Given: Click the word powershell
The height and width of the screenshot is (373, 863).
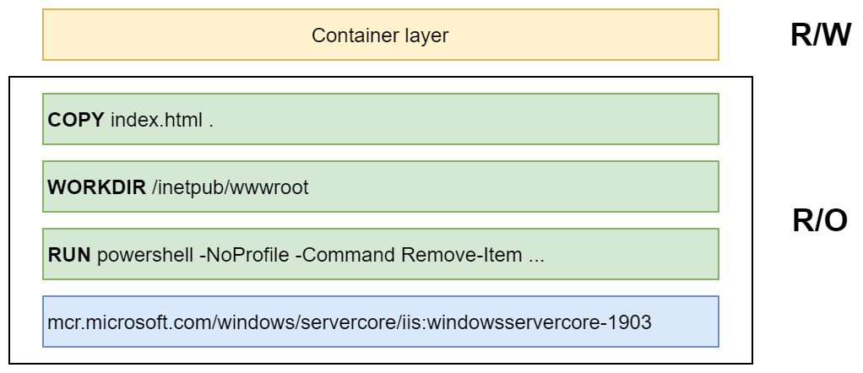Looking at the screenshot, I should click(144, 257).
